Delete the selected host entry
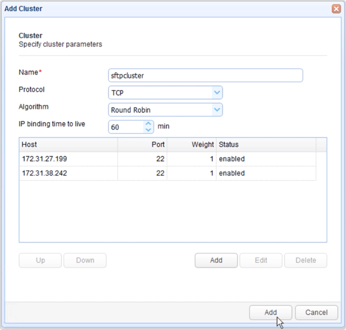 (306, 260)
